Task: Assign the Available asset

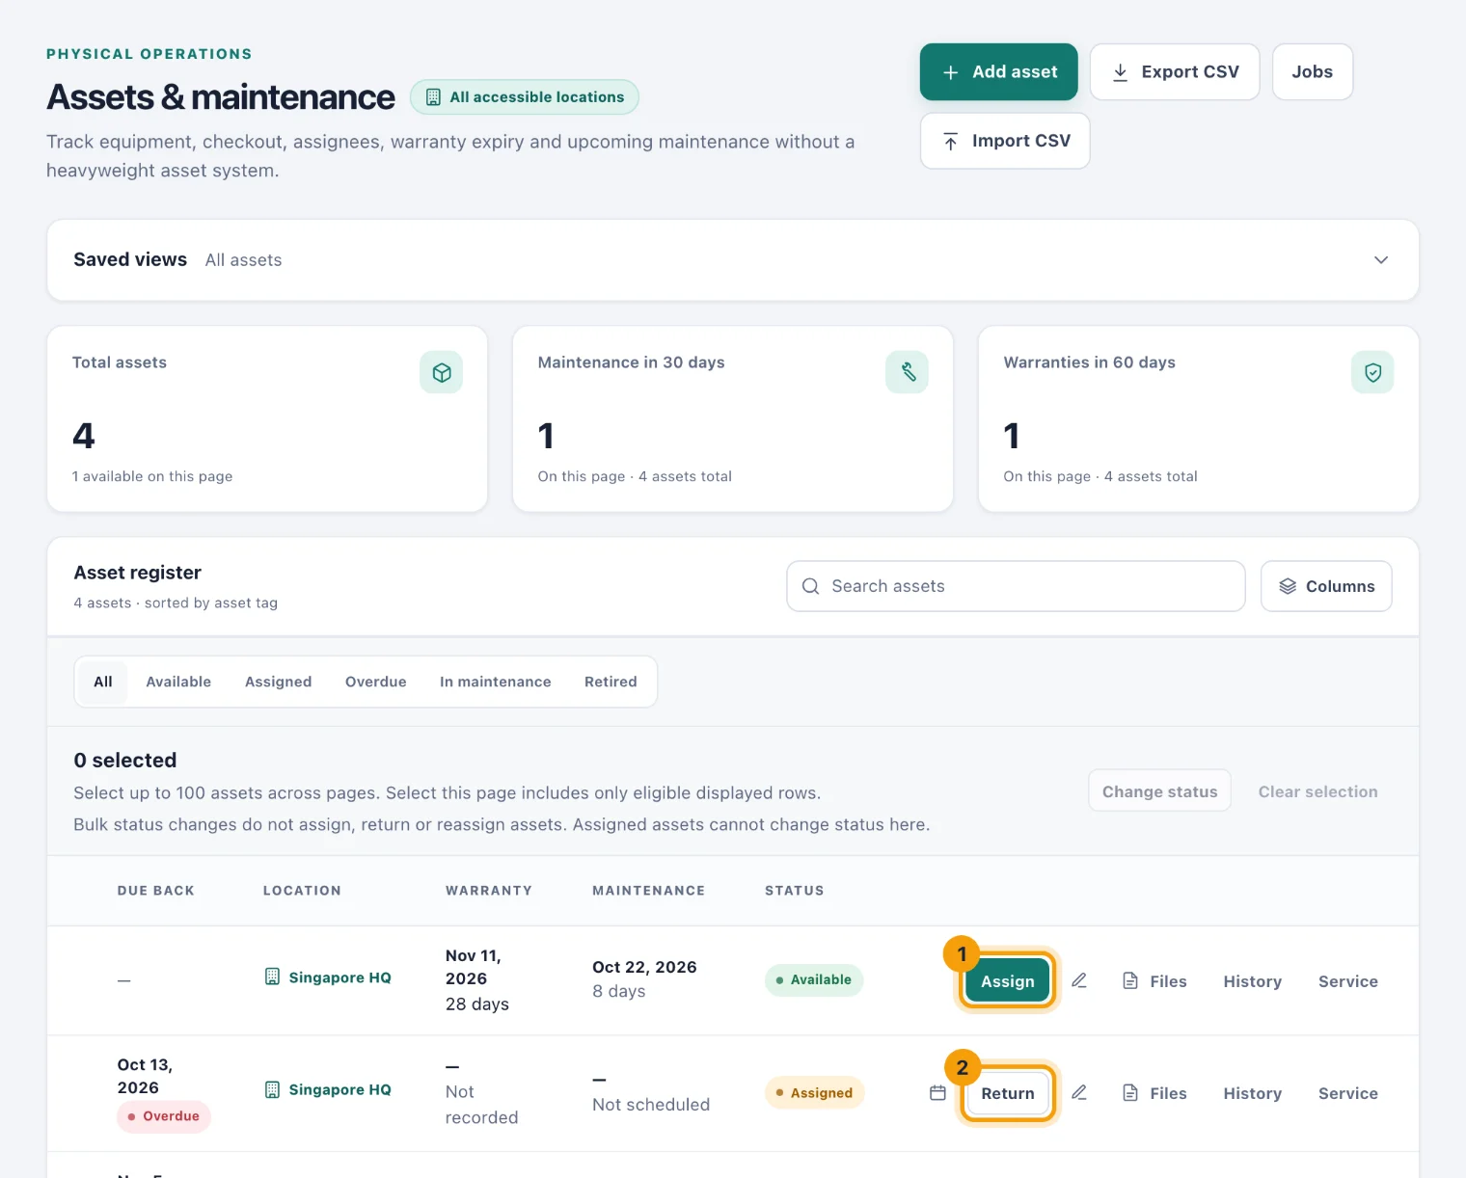Action: coord(1008,981)
